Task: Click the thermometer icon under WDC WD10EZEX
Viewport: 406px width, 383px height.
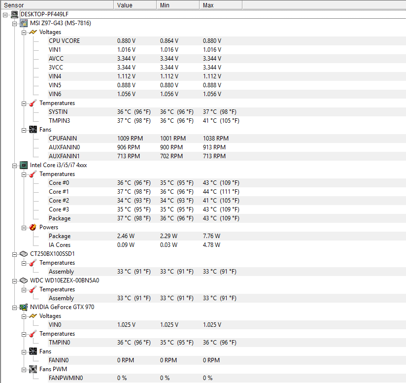Action: click(33, 289)
